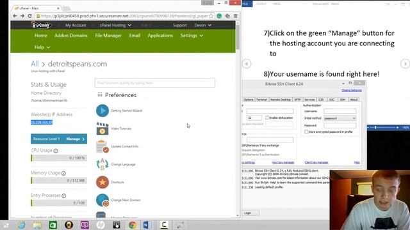Open the Update Contact Info icon

(x=102, y=146)
